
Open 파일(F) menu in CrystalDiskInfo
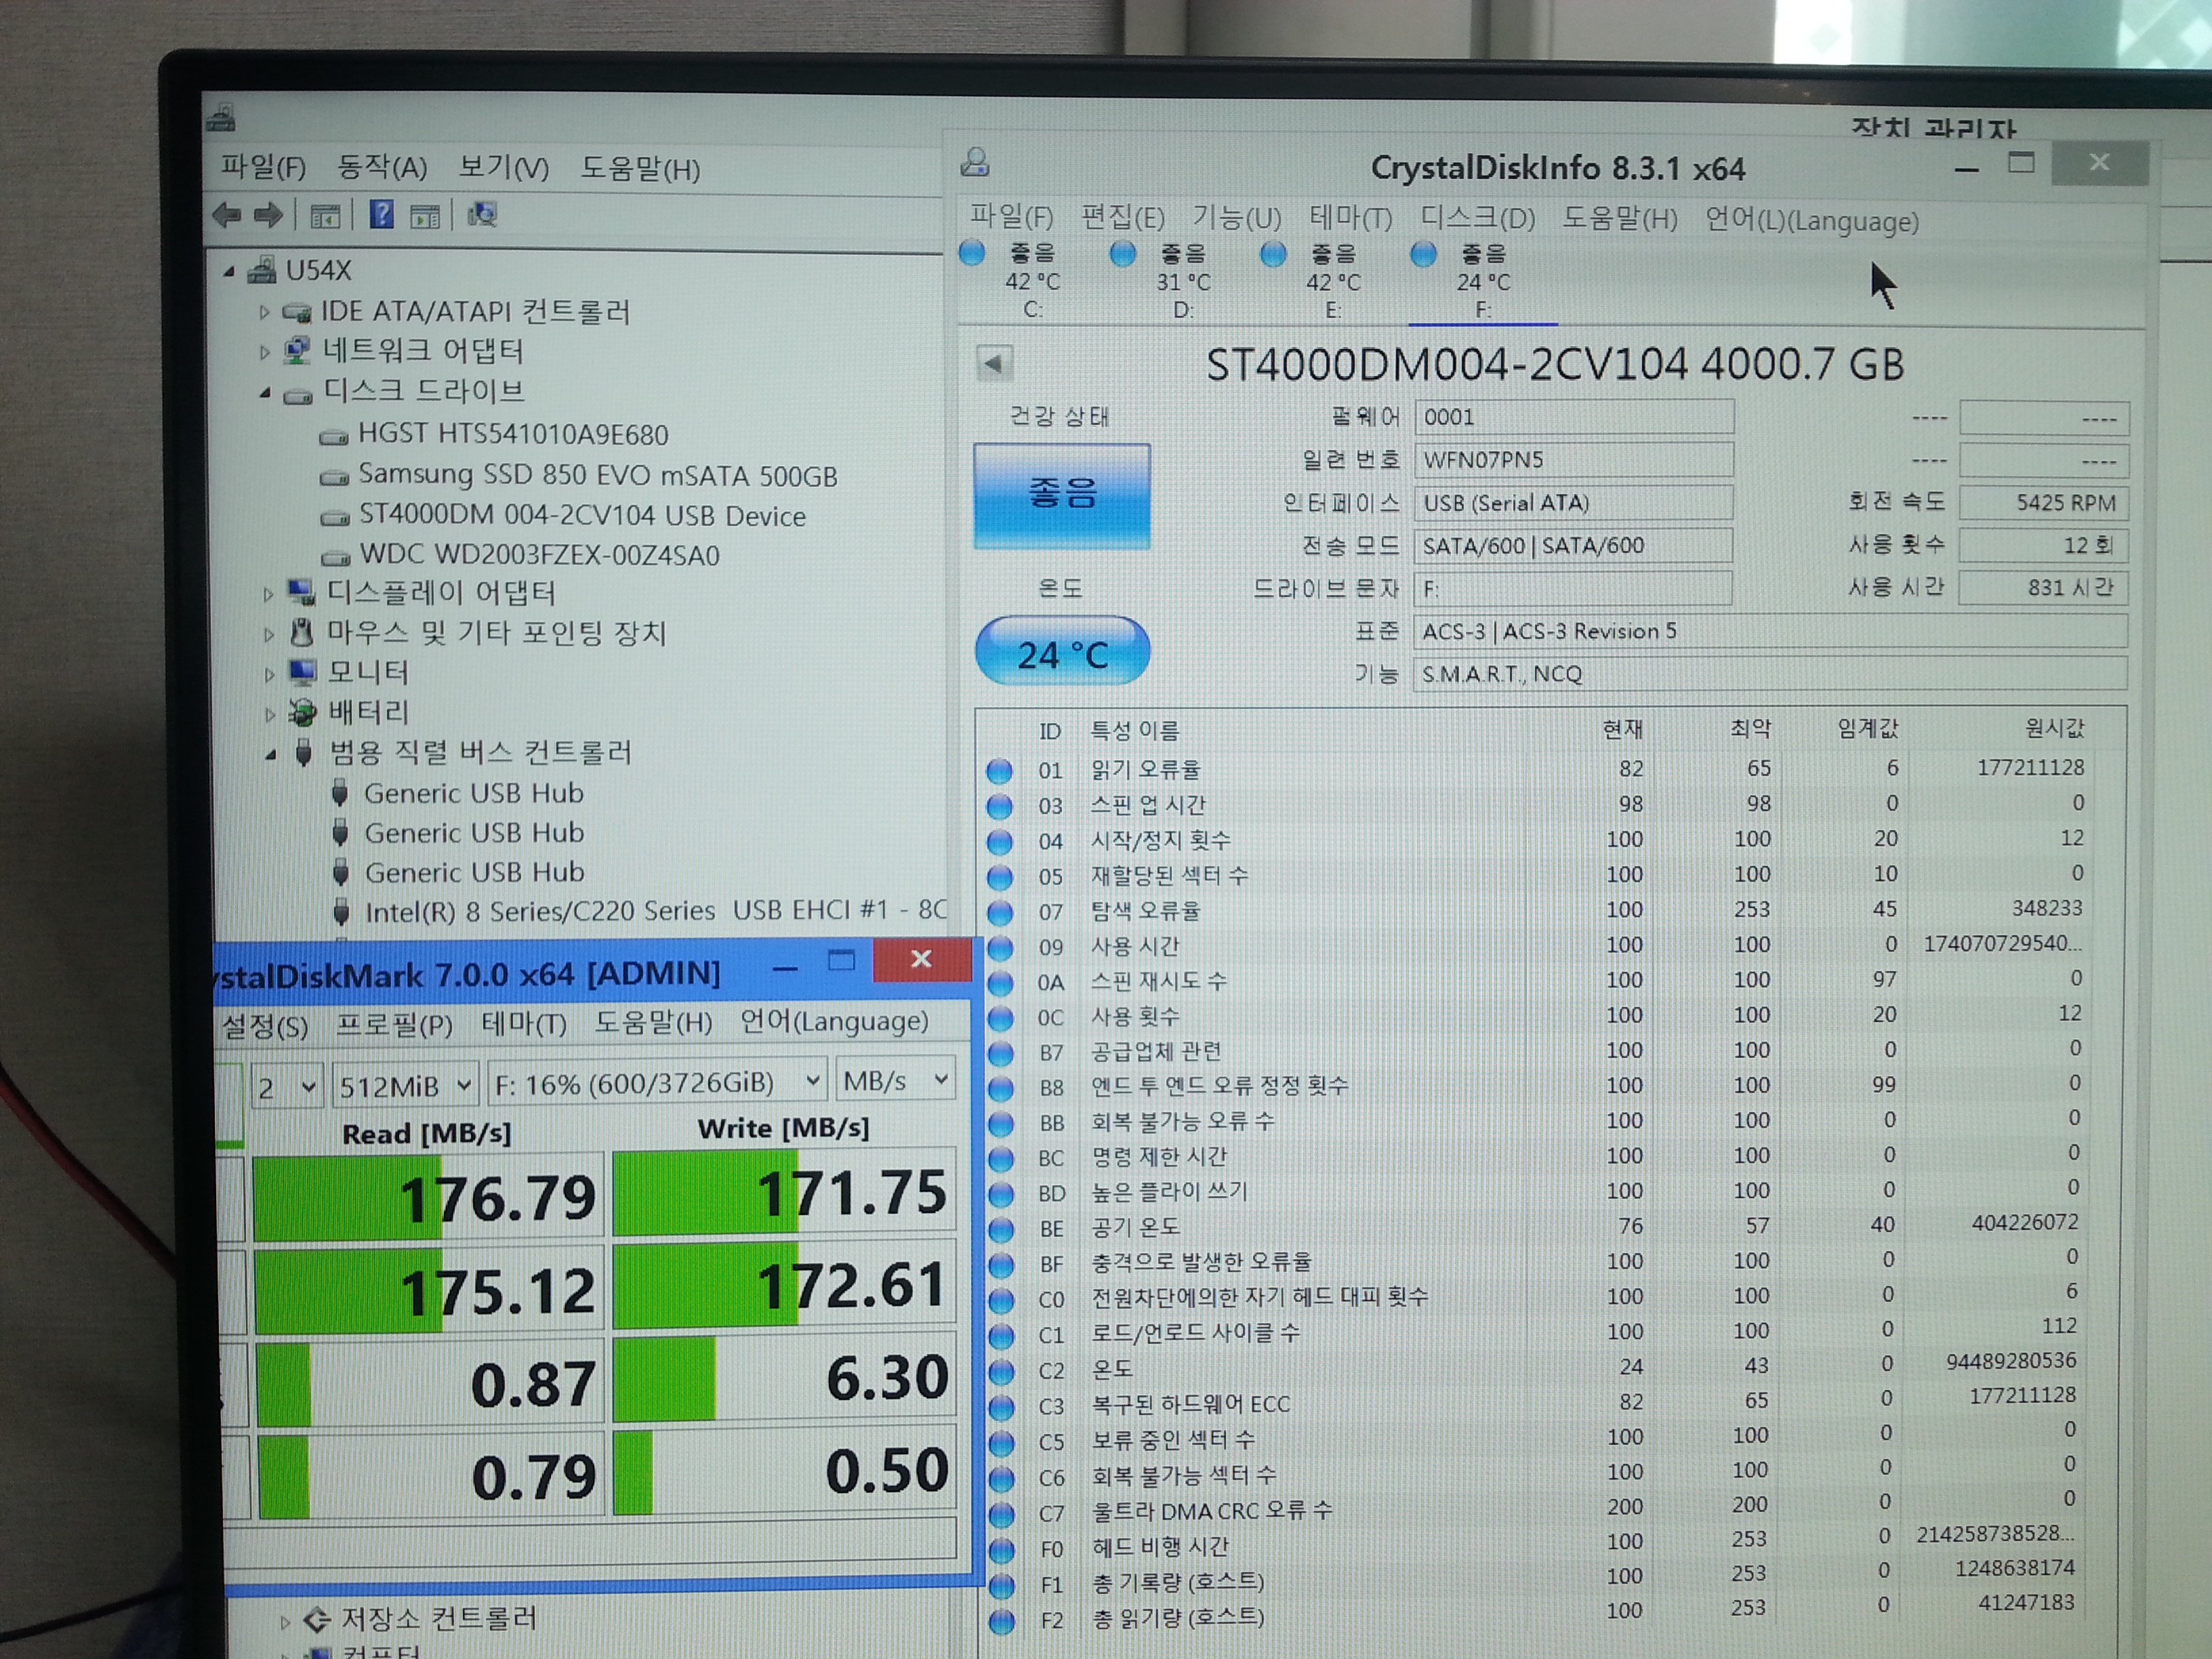1011,217
